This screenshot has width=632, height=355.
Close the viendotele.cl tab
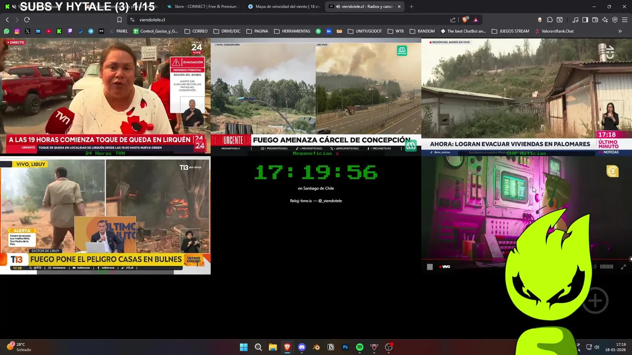[x=399, y=6]
